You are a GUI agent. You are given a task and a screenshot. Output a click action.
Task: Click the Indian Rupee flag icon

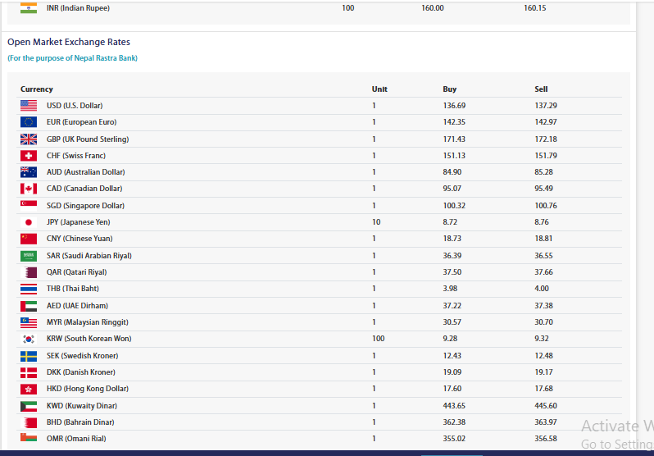click(29, 8)
